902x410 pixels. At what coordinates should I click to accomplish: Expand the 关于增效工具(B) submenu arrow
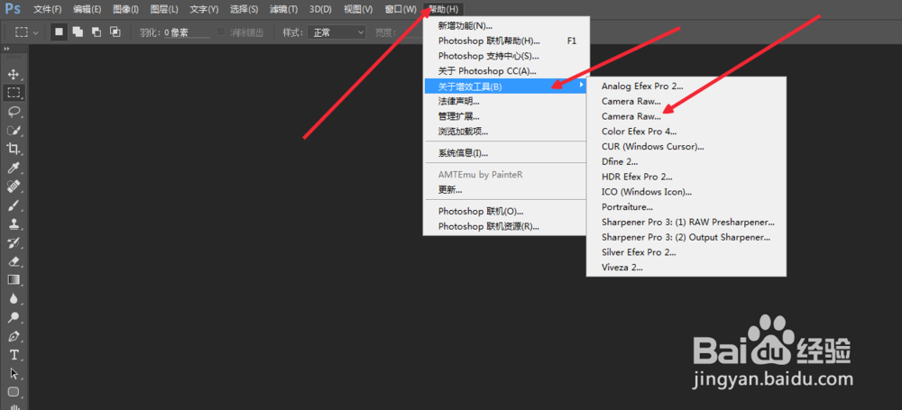pos(581,87)
